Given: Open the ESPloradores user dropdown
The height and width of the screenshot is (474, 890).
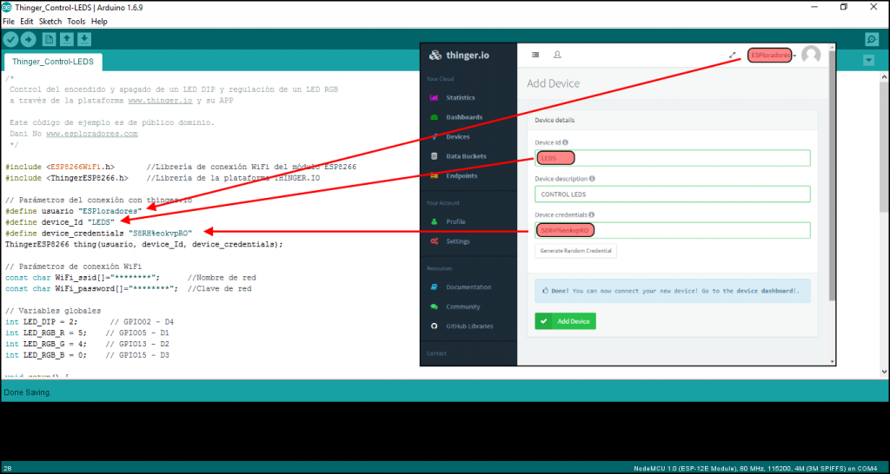Looking at the screenshot, I should [x=772, y=56].
